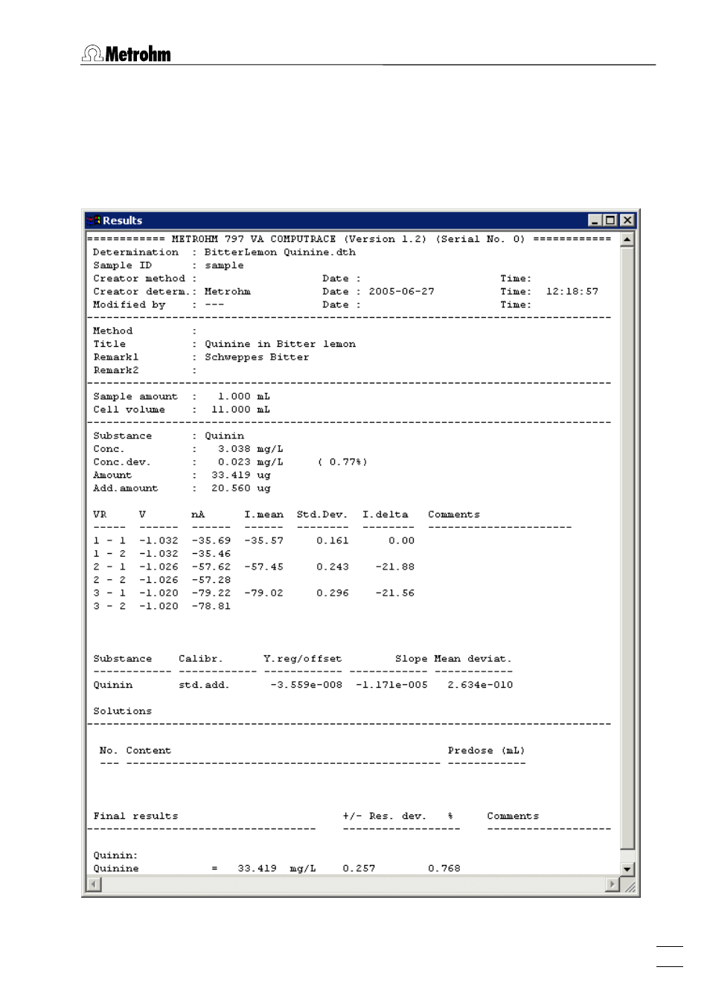Click the title 'Quinine in Bitter lemon'
710x1005 pixels.
pyautogui.click(x=280, y=344)
